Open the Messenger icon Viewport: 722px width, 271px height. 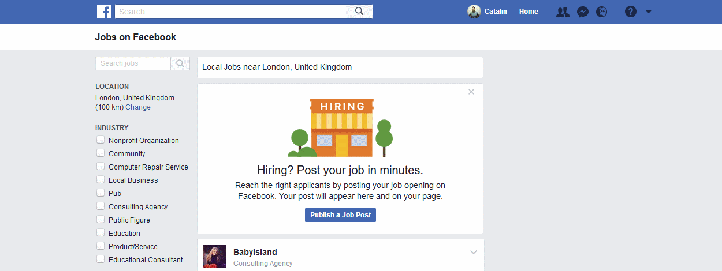pos(583,12)
